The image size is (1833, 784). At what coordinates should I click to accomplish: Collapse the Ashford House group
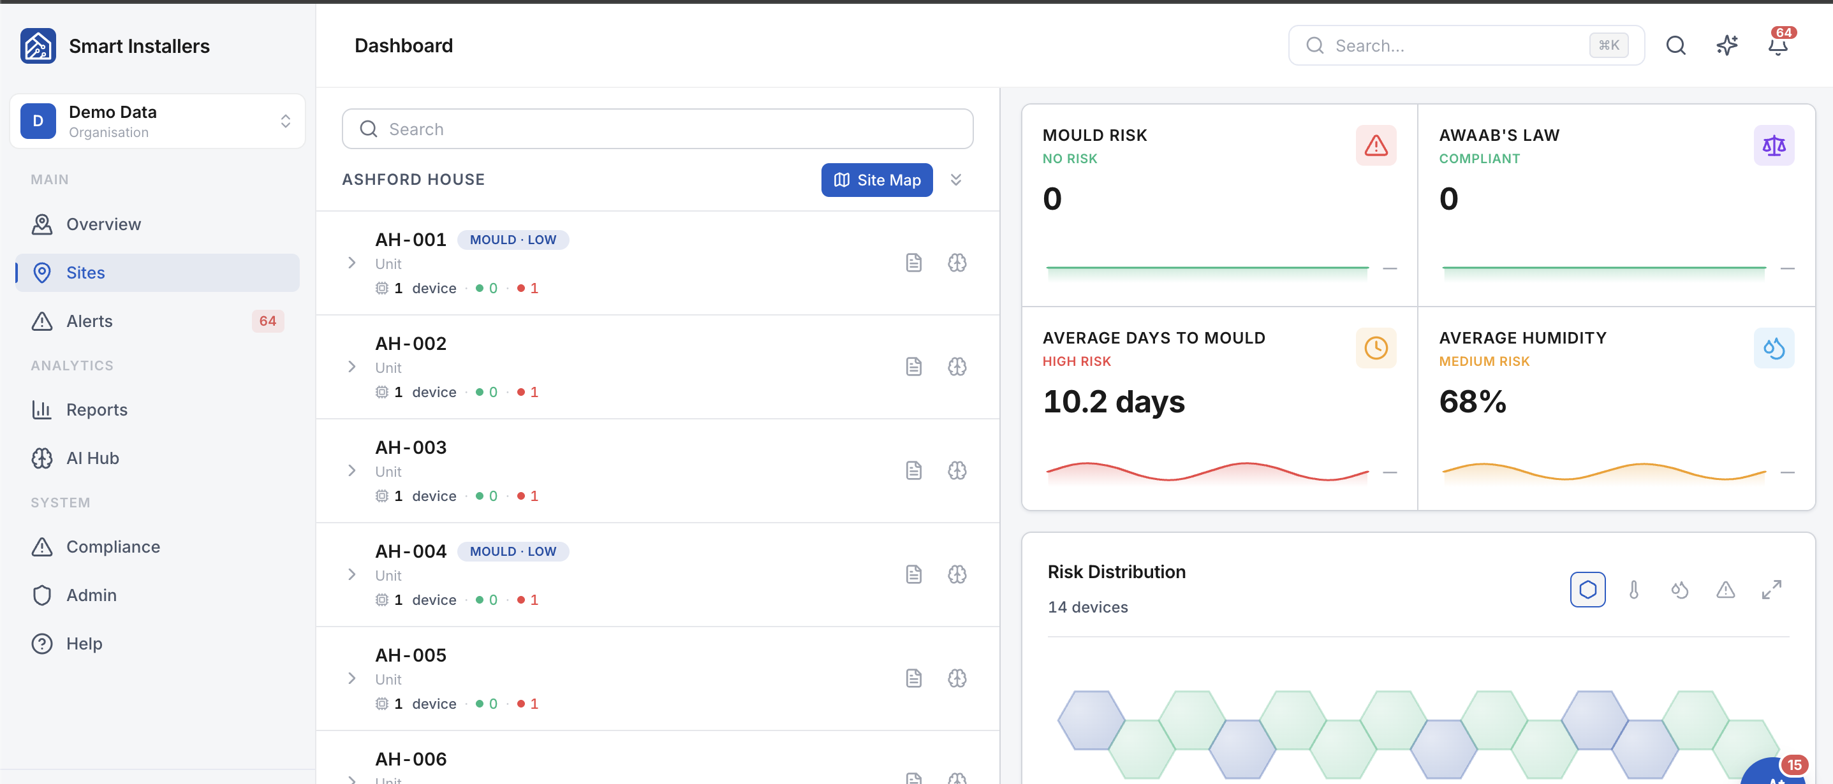(956, 180)
